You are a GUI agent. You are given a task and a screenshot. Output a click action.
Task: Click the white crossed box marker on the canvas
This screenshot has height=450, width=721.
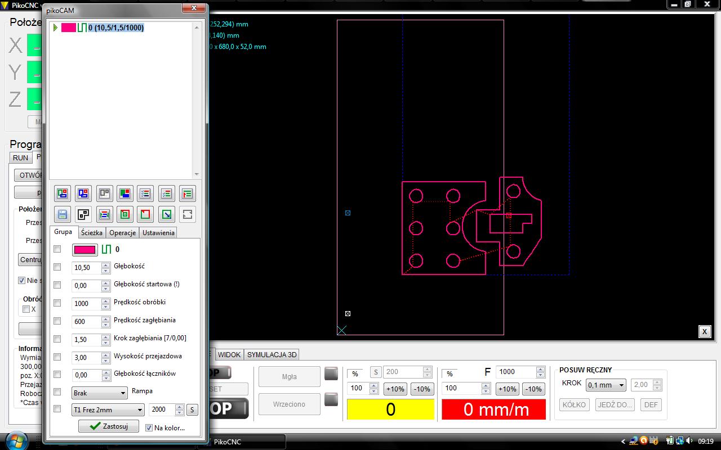coord(348,313)
